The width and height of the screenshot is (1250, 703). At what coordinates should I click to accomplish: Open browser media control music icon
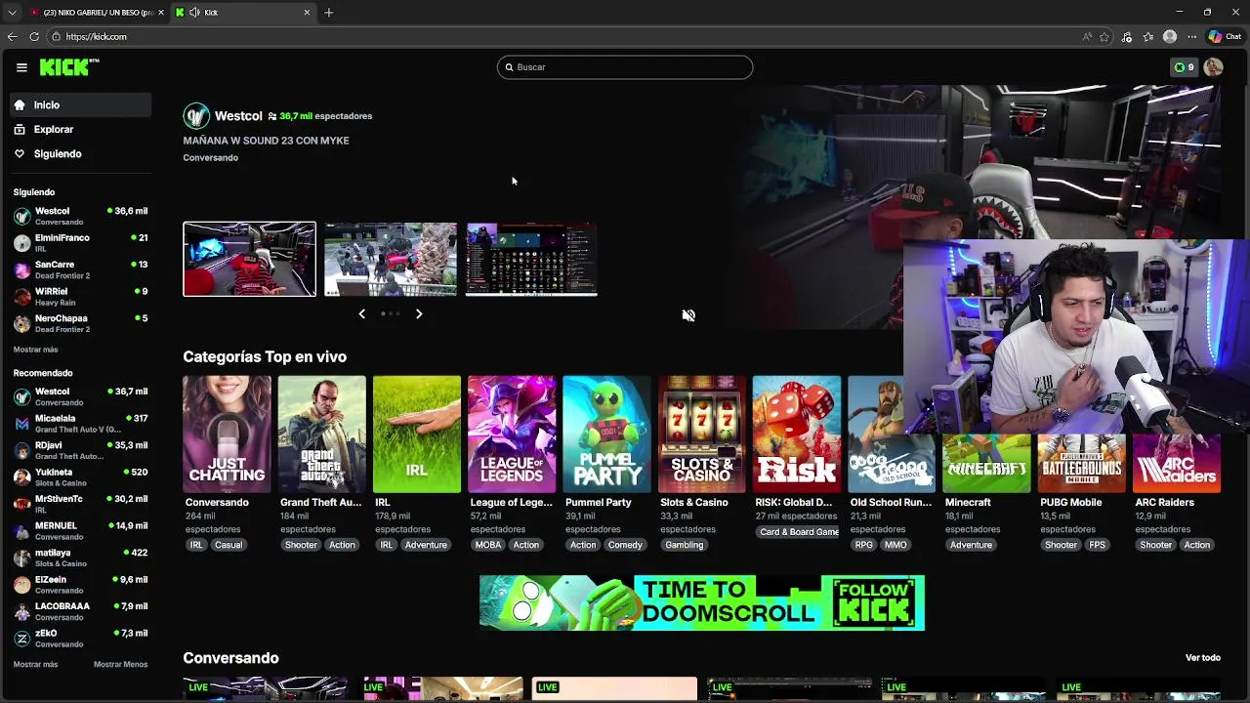[x=1127, y=37]
